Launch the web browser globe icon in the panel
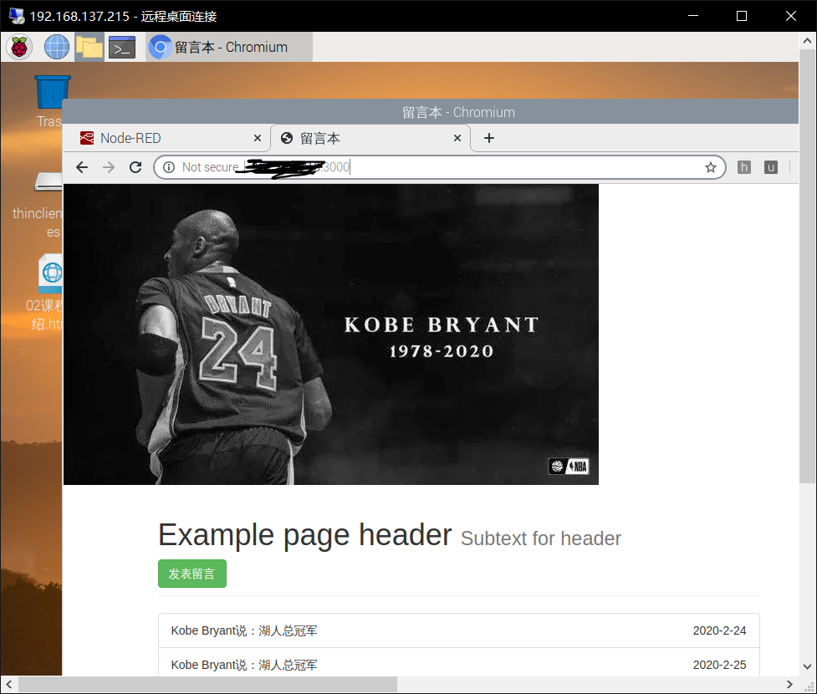Viewport: 817px width, 694px height. point(57,47)
